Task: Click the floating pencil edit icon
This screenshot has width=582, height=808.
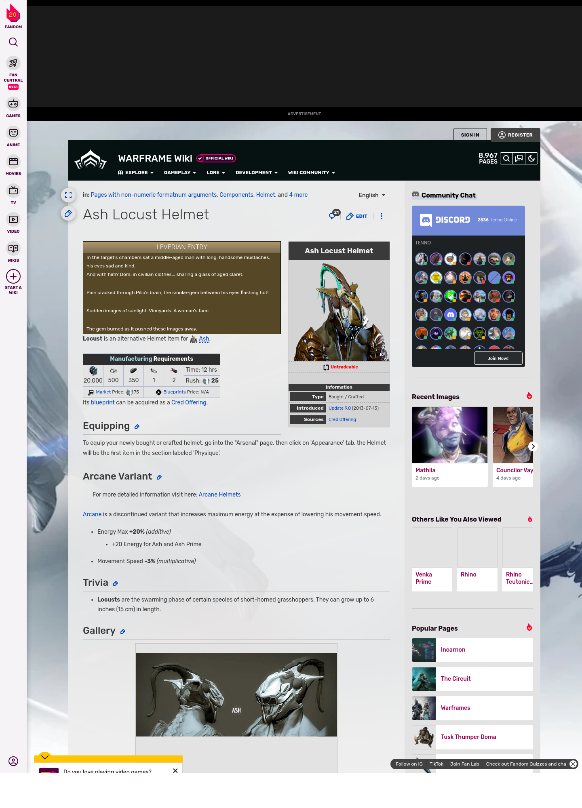Action: click(68, 213)
